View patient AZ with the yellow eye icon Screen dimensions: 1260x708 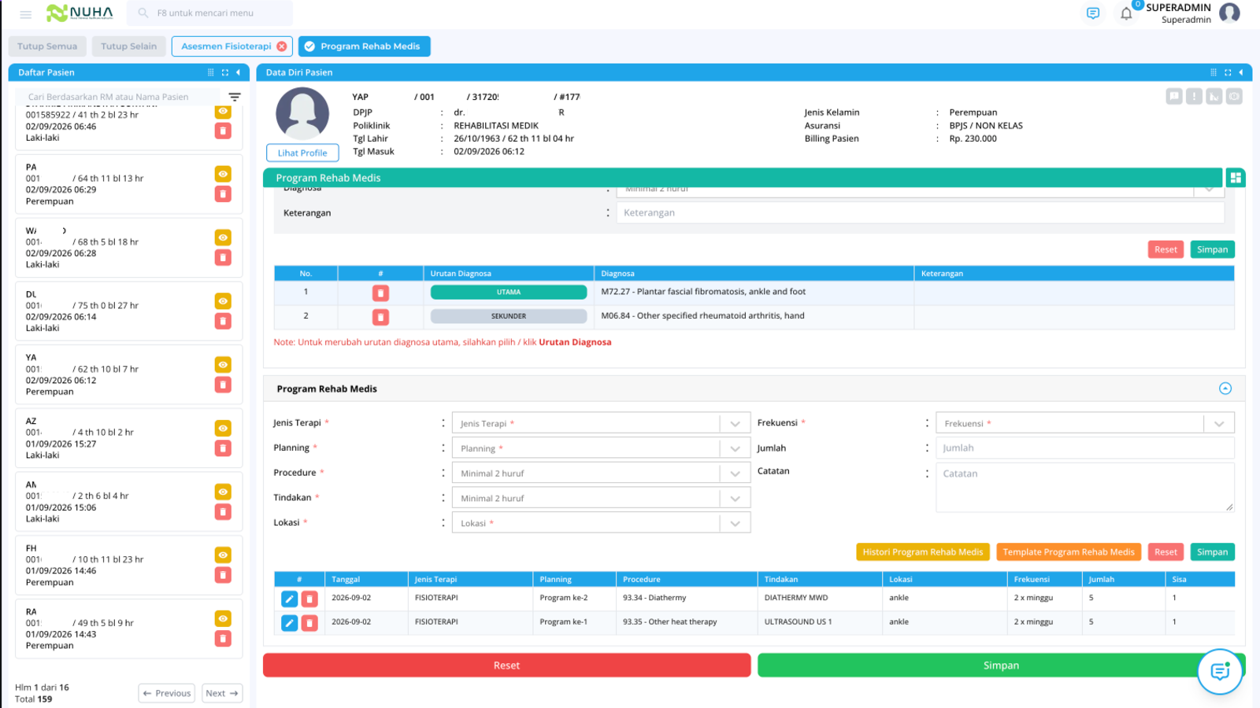tap(223, 428)
